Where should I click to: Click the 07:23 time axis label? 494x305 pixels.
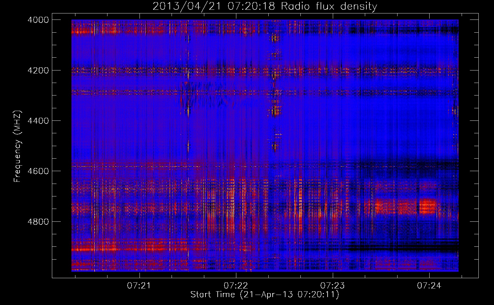pyautogui.click(x=332, y=285)
